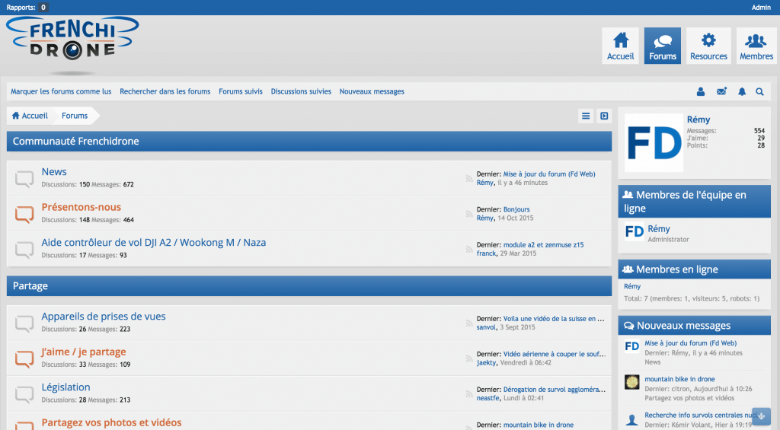Click Marquer les forums comme lus
This screenshot has height=430, width=780.
61,91
